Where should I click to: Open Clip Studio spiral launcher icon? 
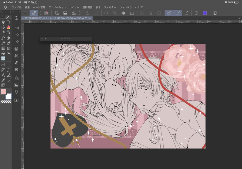(46, 13)
